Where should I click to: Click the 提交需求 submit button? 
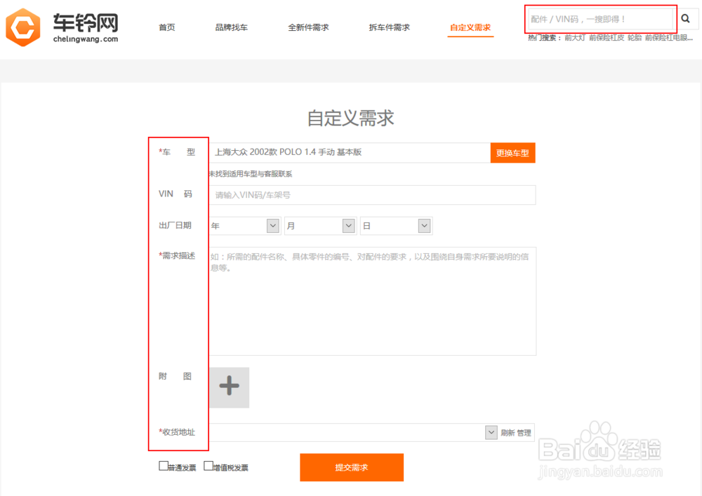(x=352, y=467)
